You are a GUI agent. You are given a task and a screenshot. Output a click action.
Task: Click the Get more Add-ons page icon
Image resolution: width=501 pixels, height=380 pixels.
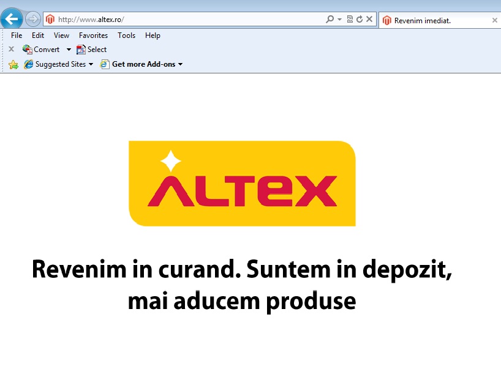click(x=105, y=64)
